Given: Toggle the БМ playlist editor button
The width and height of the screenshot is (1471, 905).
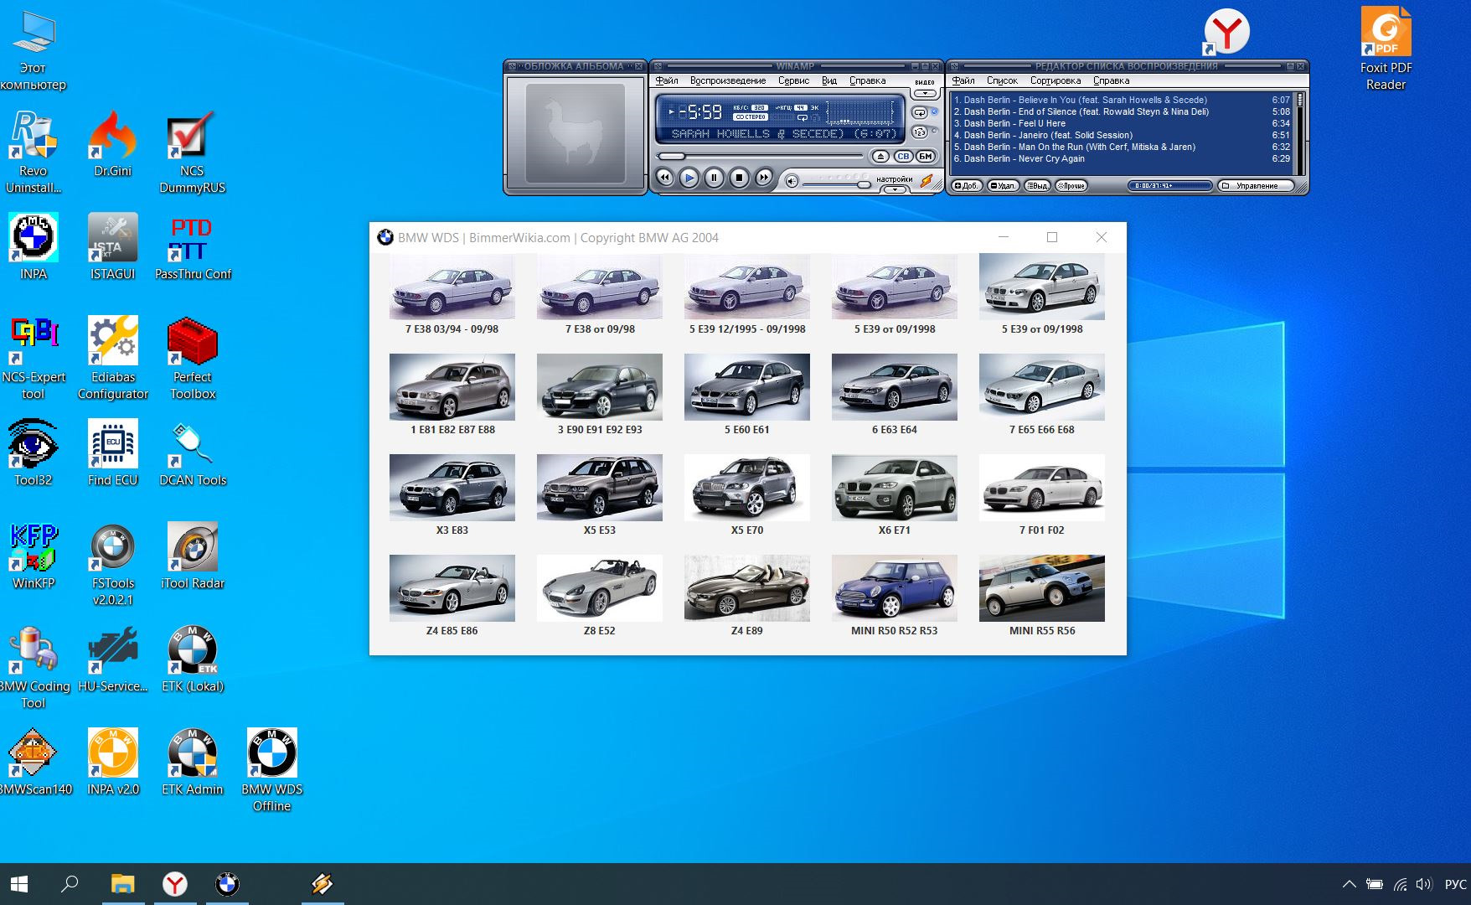Looking at the screenshot, I should pos(926,157).
